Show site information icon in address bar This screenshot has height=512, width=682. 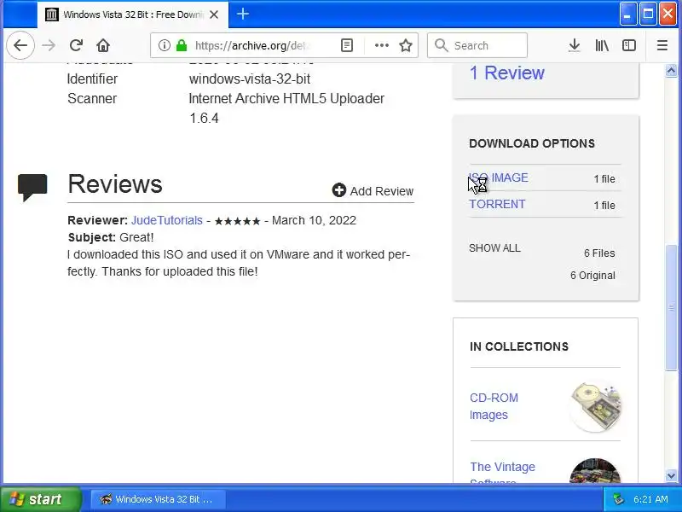click(x=164, y=45)
